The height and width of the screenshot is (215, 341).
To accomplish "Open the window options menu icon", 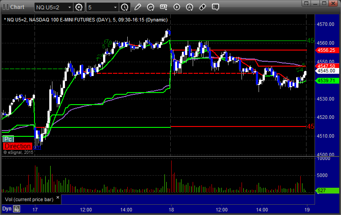I will [x=306, y=3].
